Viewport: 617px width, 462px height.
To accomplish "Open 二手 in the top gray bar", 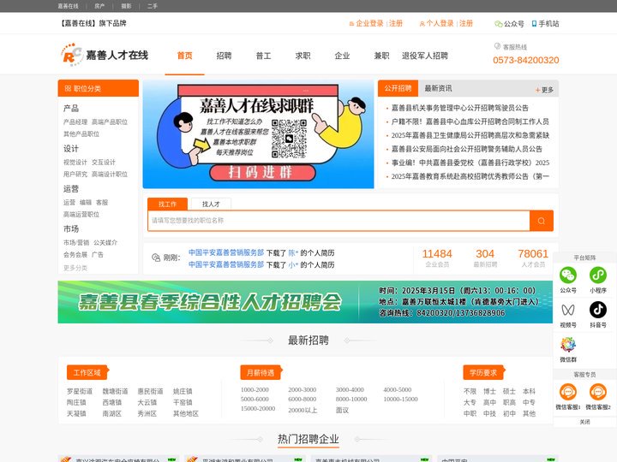I will pos(153,6).
